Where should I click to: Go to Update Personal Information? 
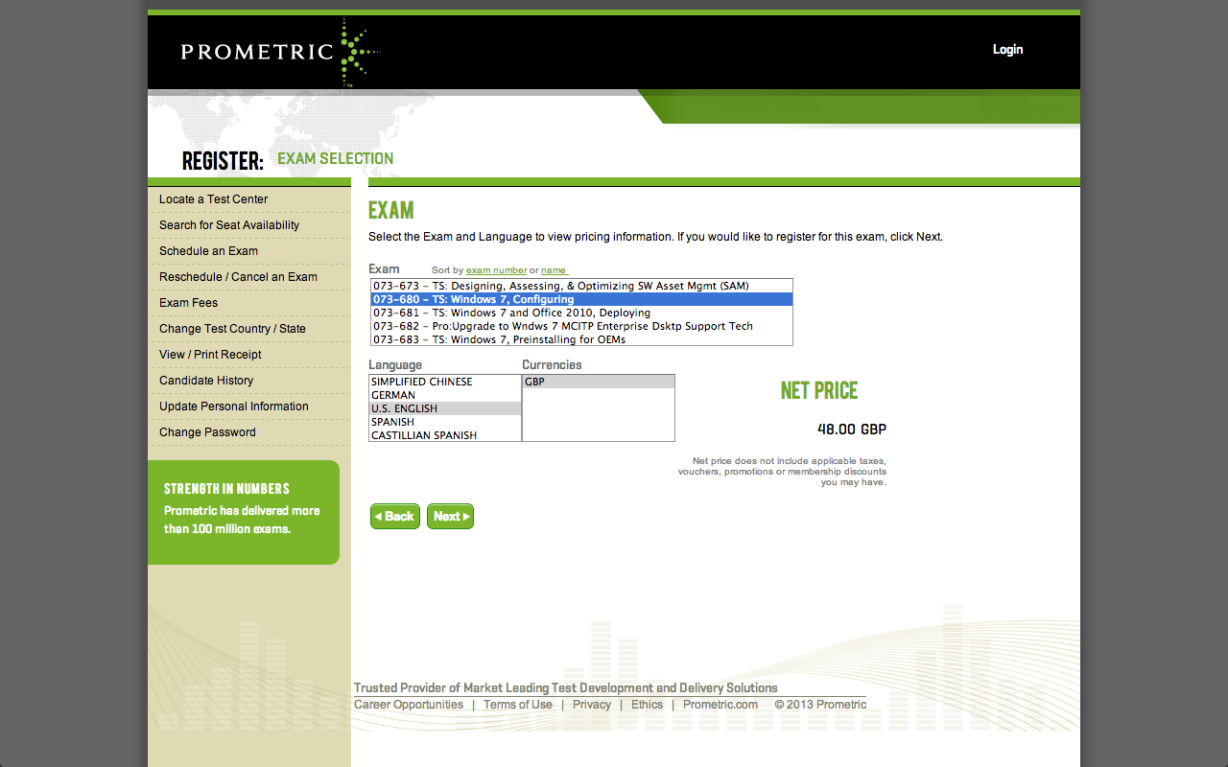234,407
